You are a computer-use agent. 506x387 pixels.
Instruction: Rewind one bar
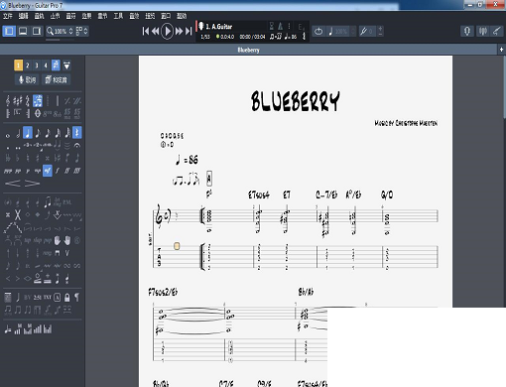click(156, 31)
